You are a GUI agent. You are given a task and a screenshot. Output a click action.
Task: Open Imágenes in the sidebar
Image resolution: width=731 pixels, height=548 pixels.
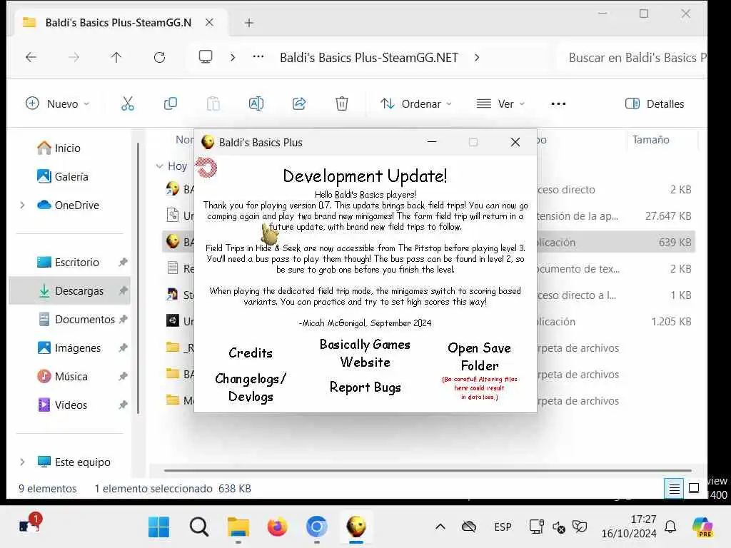70,347
